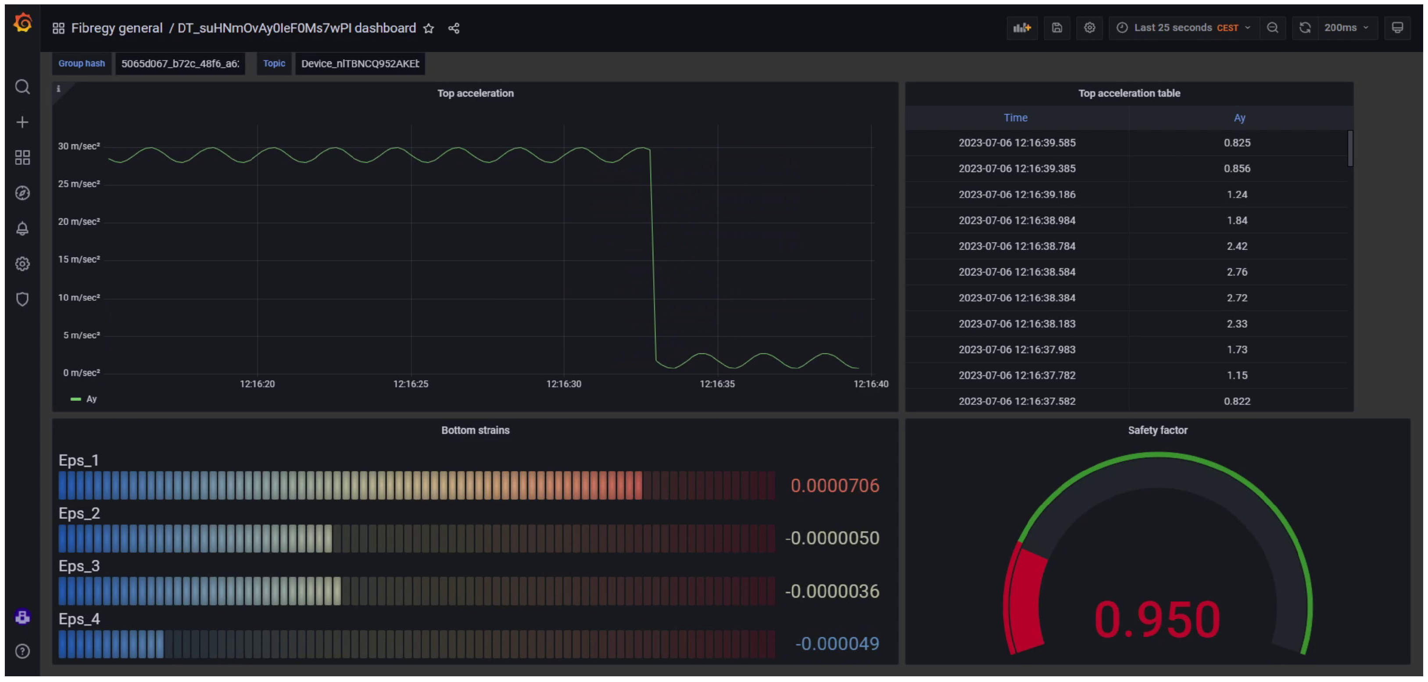Open the Explore compass icon

click(x=22, y=193)
